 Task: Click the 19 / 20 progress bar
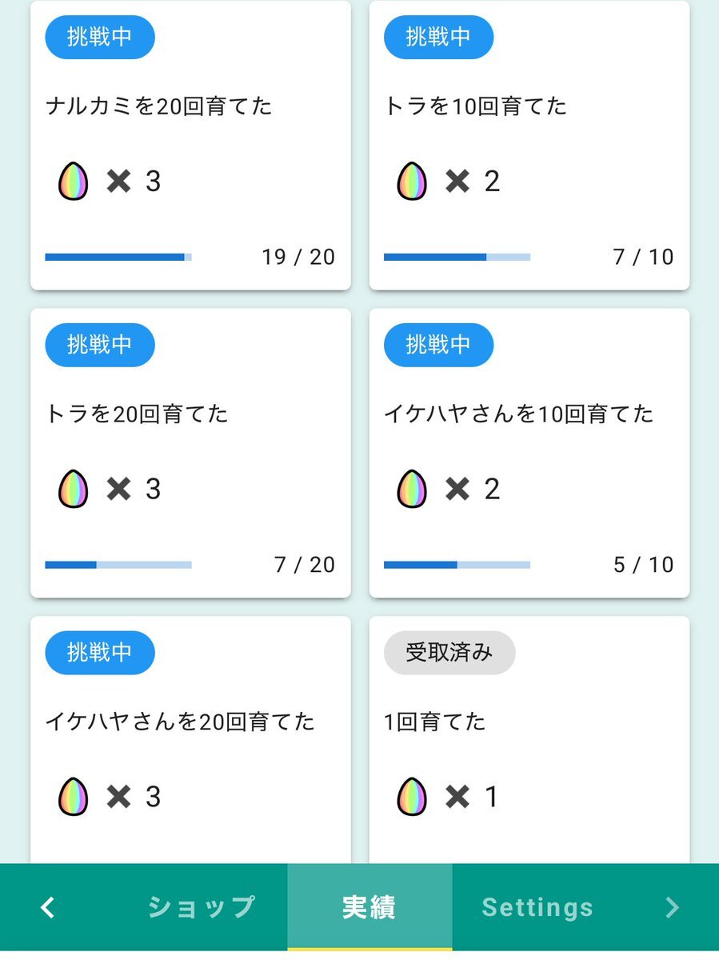pyautogui.click(x=118, y=257)
